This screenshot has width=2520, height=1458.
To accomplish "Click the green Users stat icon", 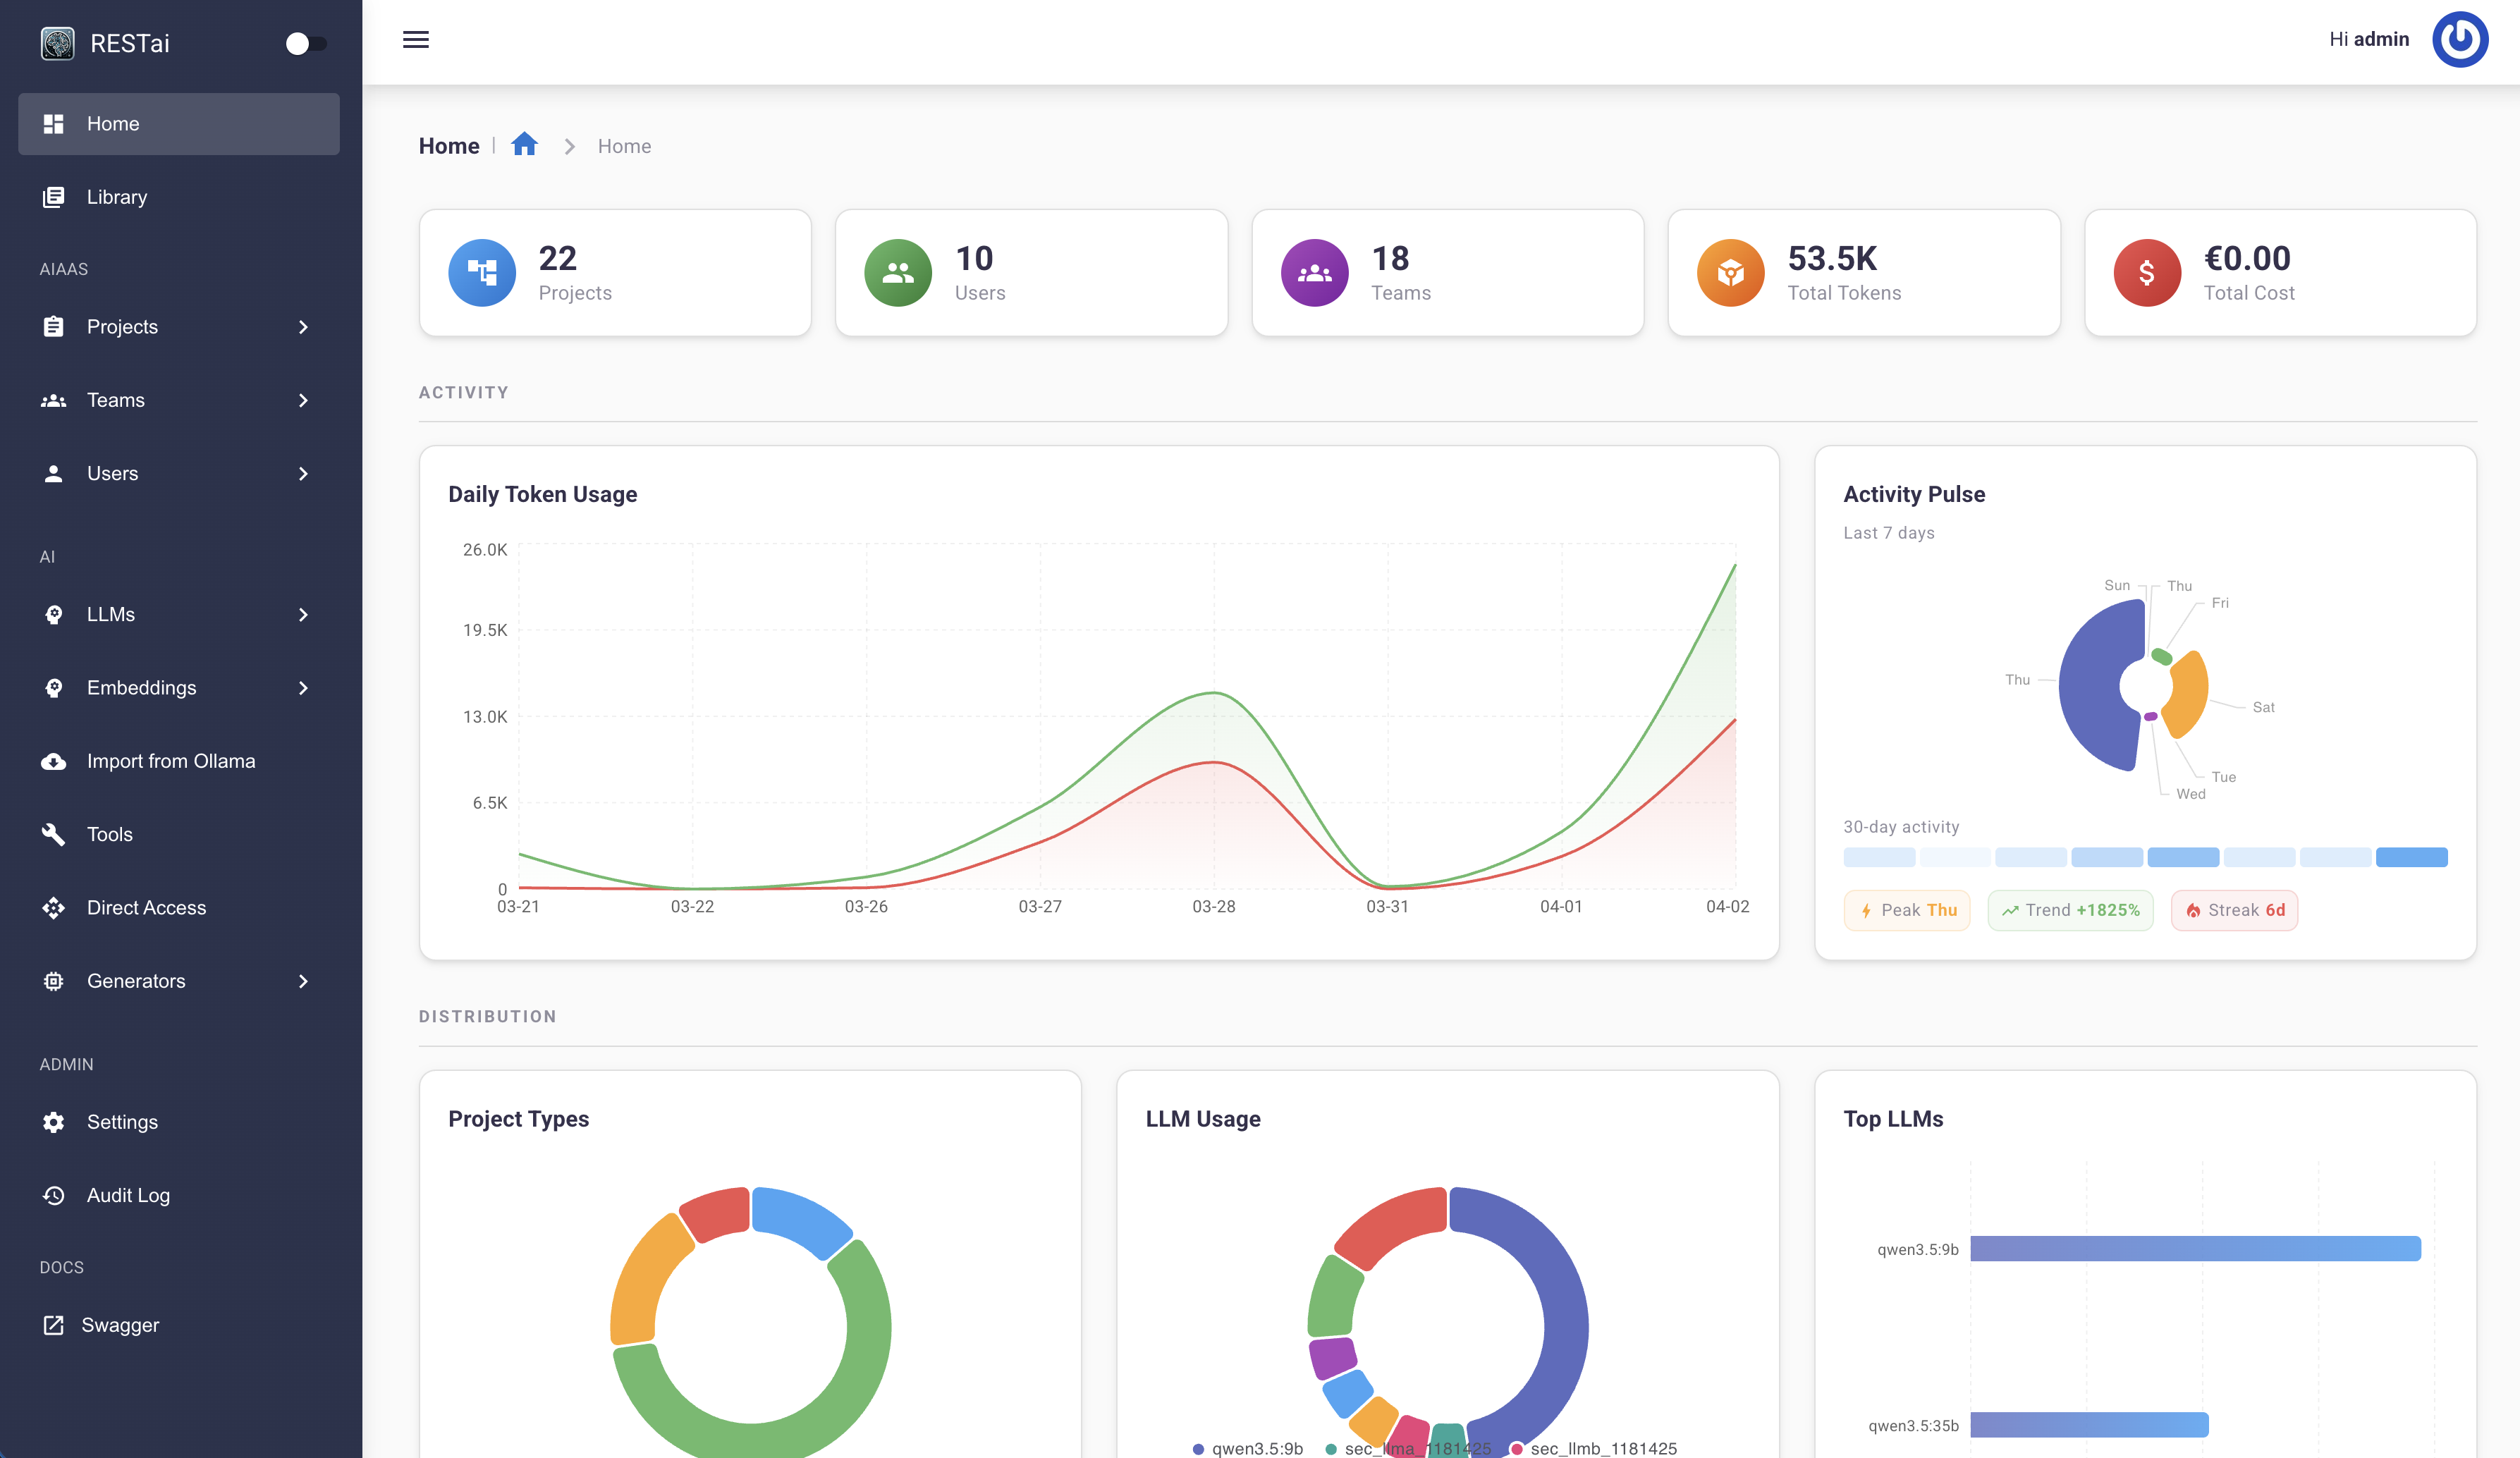I will 897,273.
